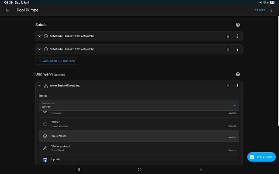The height and width of the screenshot is (174, 279).
Task: Select the Update entity option
Action: coord(139,159)
